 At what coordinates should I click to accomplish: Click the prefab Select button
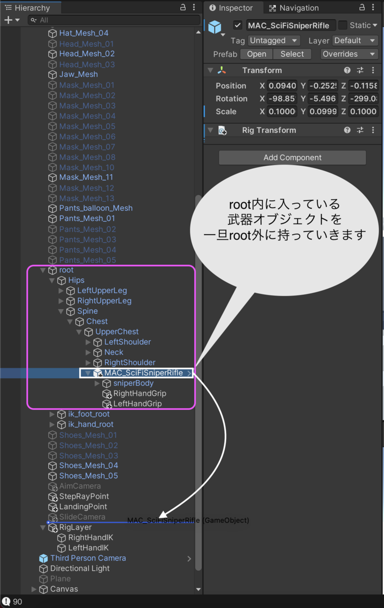(x=292, y=54)
